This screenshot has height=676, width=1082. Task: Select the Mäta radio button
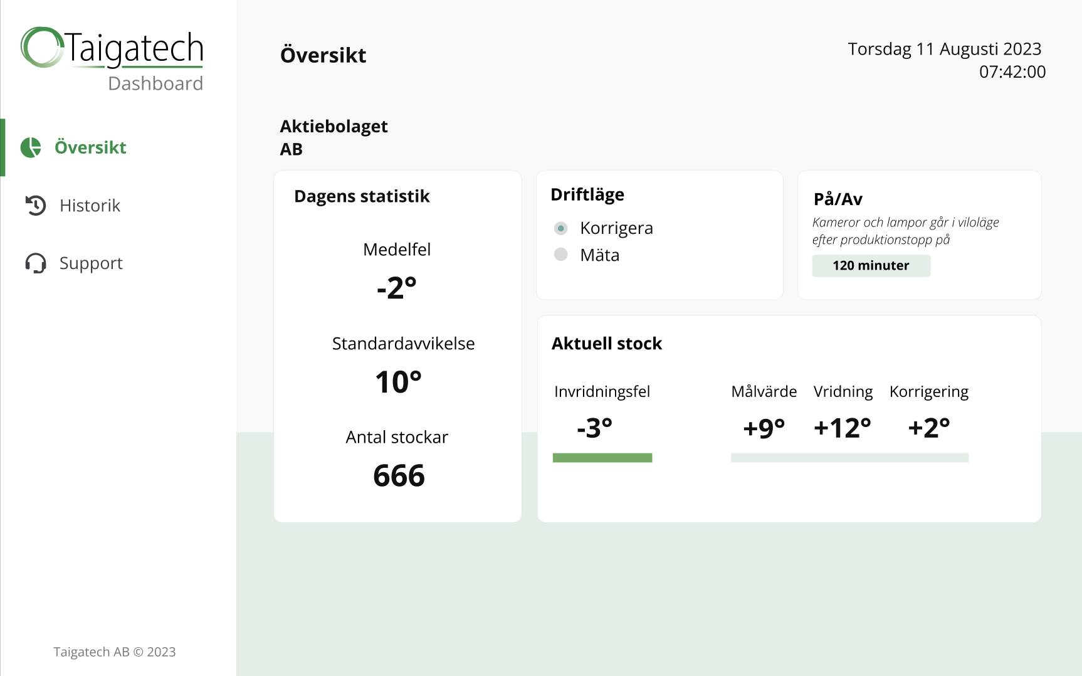pyautogui.click(x=561, y=254)
